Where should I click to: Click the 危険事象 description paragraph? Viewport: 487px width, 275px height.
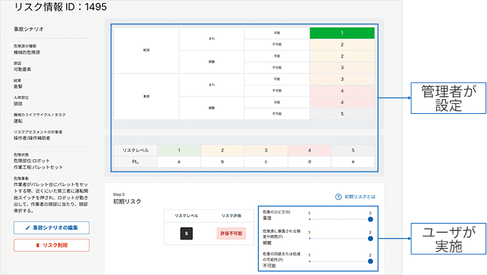click(51, 197)
